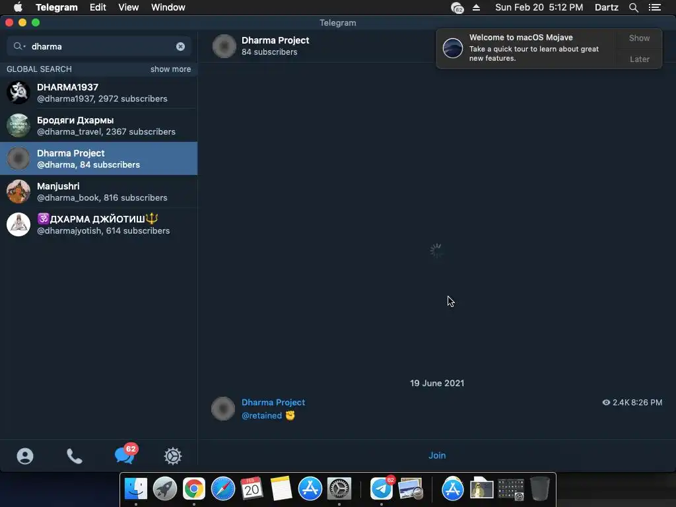676x507 pixels.
Task: Open the ДХАРМА ДЖЙОТИШ channel result
Action: tap(99, 224)
